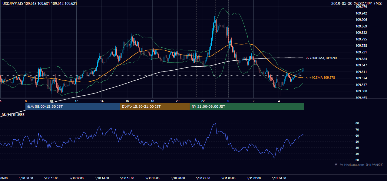
Task: Click price scale value 109.537
Action: (361, 85)
